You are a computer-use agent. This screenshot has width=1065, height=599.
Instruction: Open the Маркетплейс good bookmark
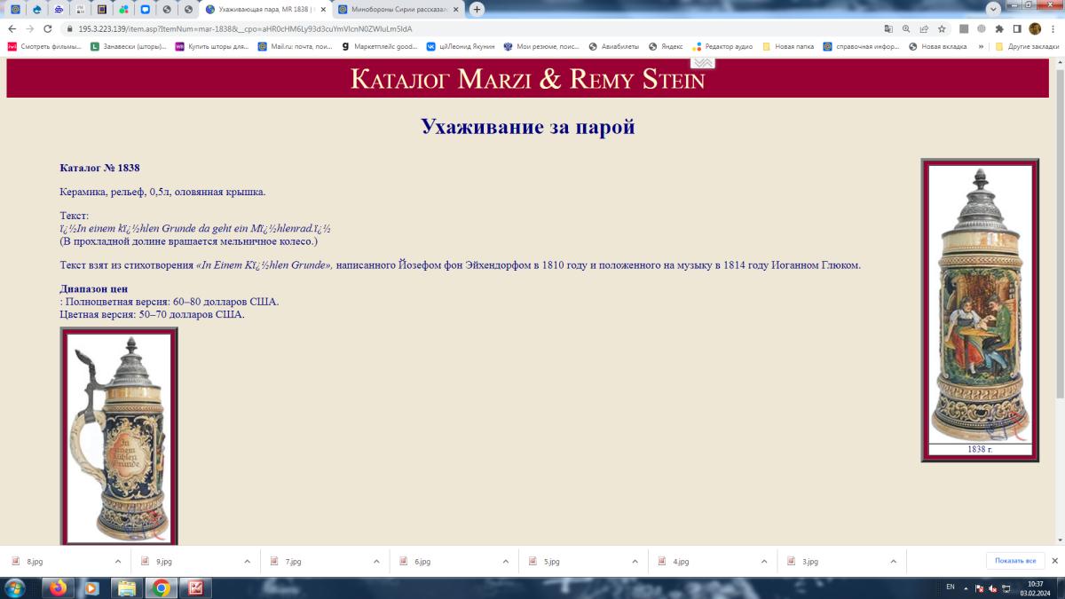point(379,46)
